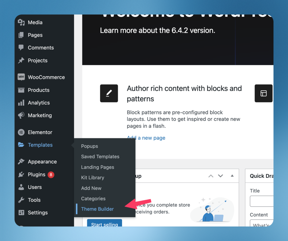Select the Tools wrench icon

tap(21, 200)
